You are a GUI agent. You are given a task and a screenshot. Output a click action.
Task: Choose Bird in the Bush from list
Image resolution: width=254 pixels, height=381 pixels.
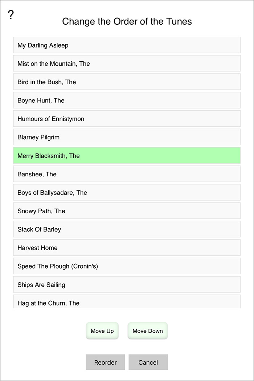click(127, 82)
